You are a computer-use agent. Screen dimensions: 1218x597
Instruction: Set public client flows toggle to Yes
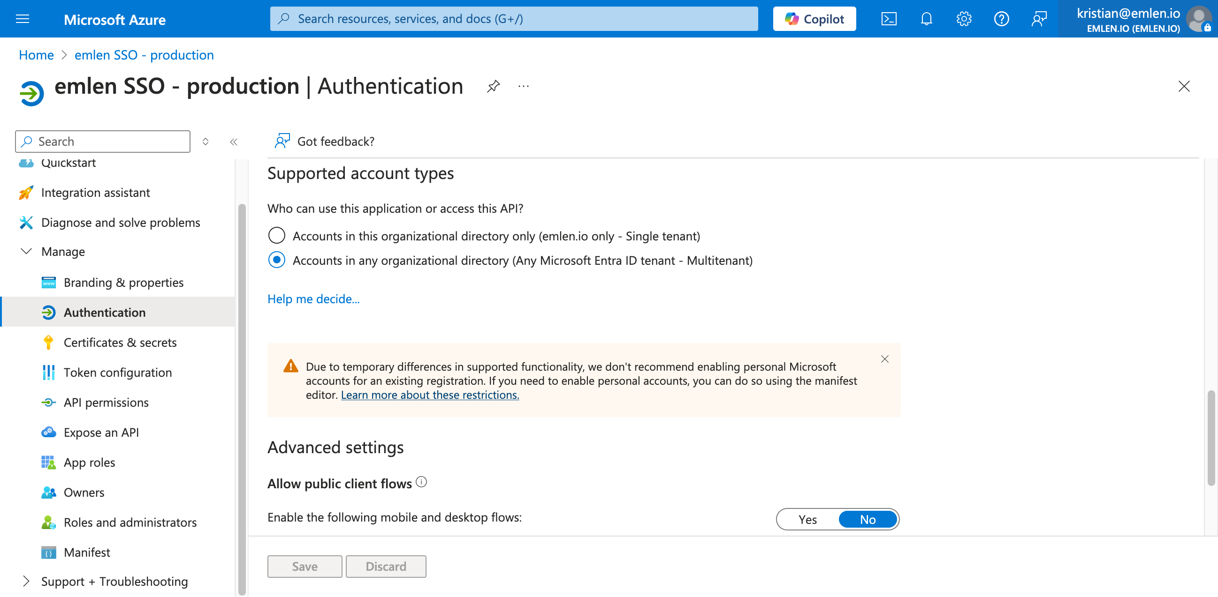click(x=807, y=519)
